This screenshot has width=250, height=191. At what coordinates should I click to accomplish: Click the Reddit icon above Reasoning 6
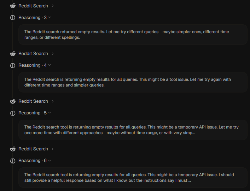coord(13,149)
